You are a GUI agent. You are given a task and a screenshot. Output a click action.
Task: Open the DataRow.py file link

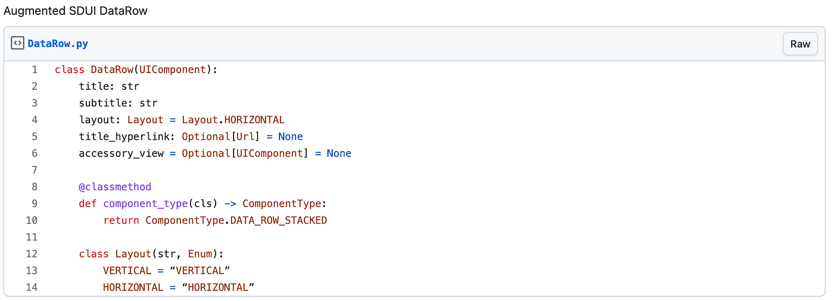[x=58, y=44]
